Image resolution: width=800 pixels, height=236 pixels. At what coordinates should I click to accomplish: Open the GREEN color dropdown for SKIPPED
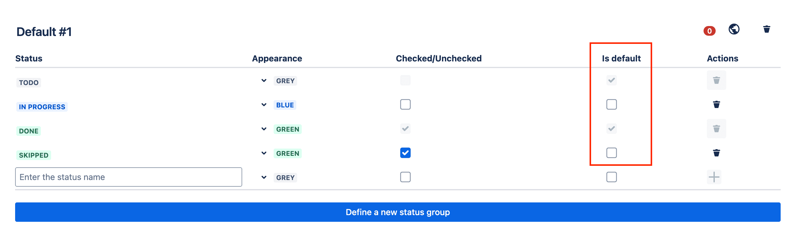tap(264, 153)
